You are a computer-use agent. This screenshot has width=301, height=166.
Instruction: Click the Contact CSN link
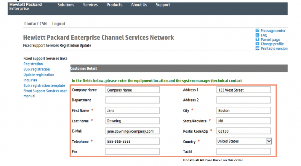(35, 24)
